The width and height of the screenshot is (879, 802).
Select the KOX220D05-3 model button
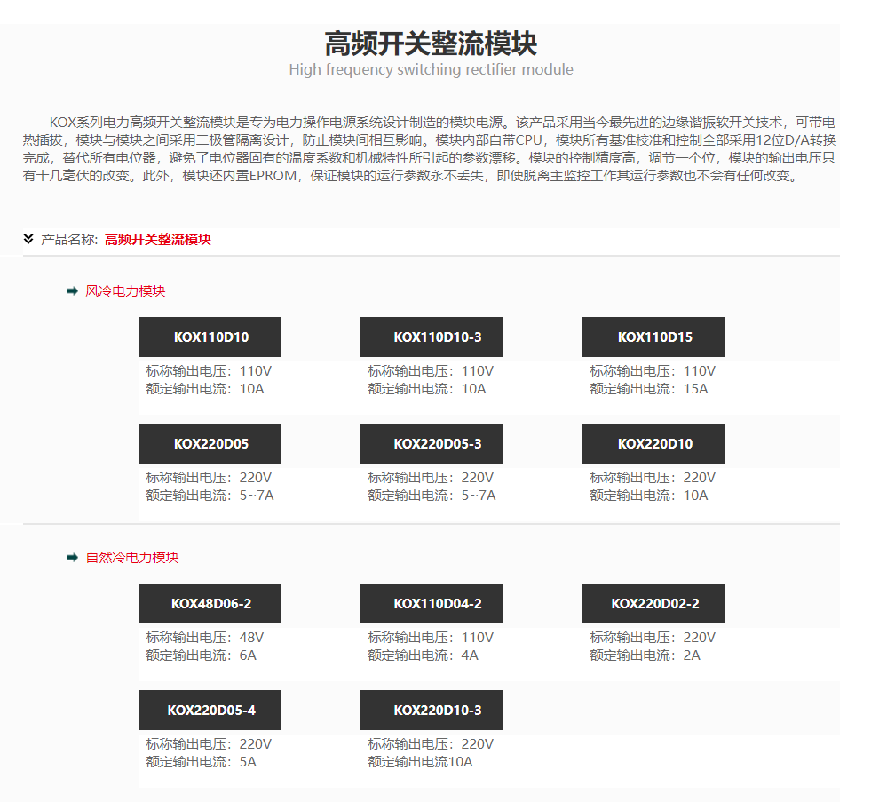tap(432, 443)
